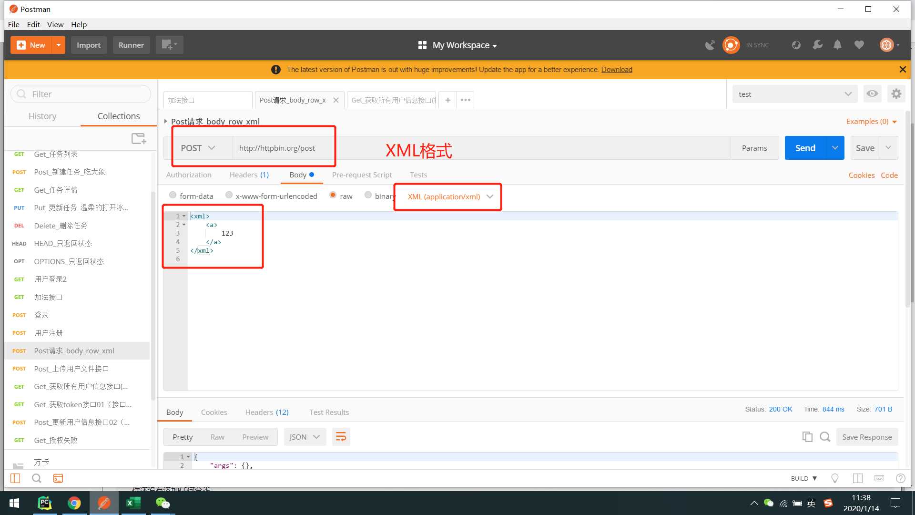This screenshot has height=515, width=915.
Task: Select the raw body radio button
Action: pos(333,195)
